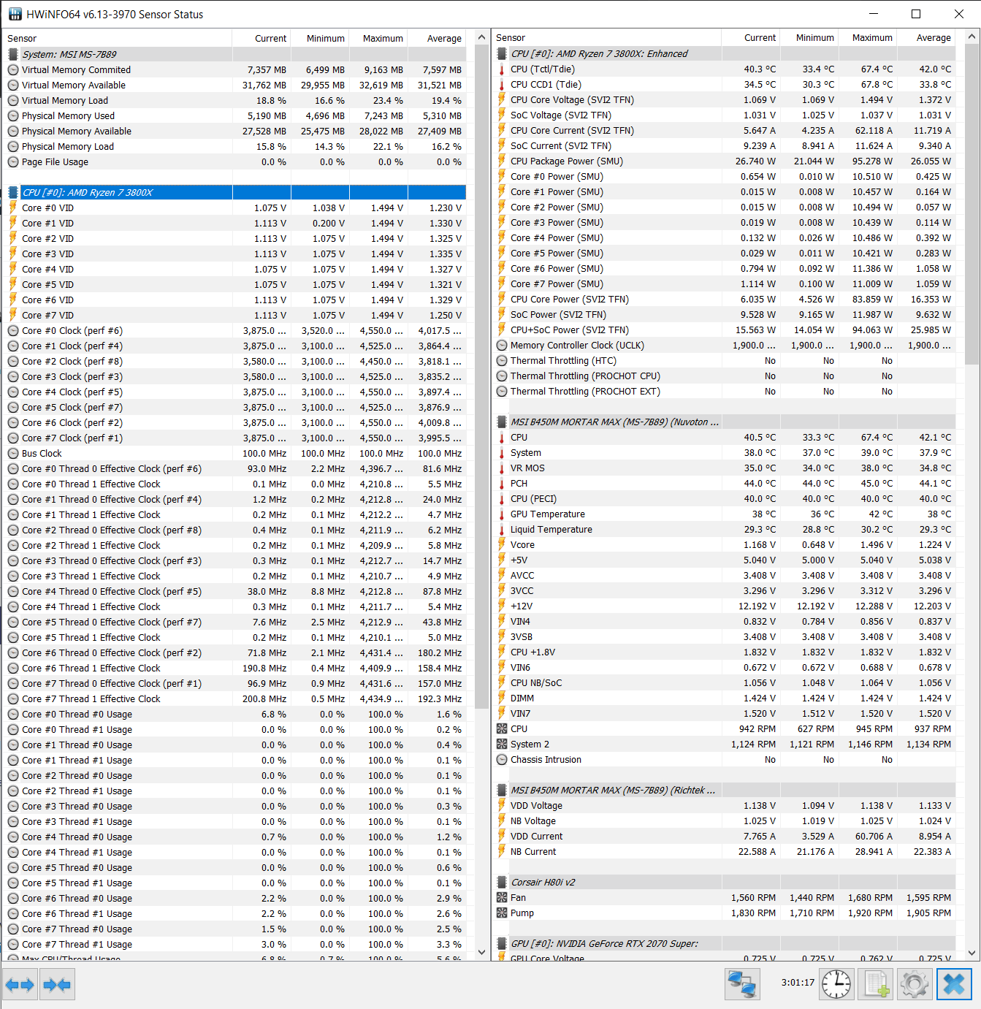Select the +12V voltage row
Image resolution: width=981 pixels, height=1009 pixels.
coord(724,606)
